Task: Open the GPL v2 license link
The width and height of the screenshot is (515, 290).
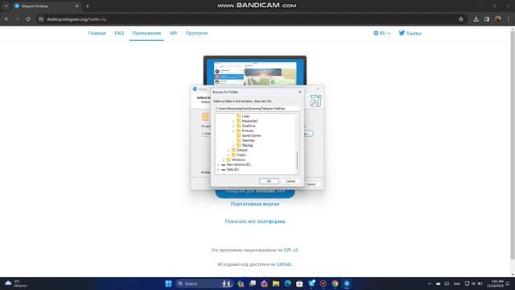Action: (x=290, y=251)
